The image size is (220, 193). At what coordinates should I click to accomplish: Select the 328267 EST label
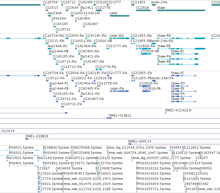202,158
